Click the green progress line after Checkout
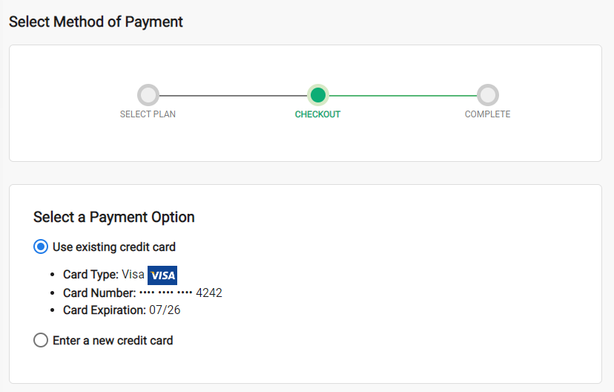 tap(403, 95)
